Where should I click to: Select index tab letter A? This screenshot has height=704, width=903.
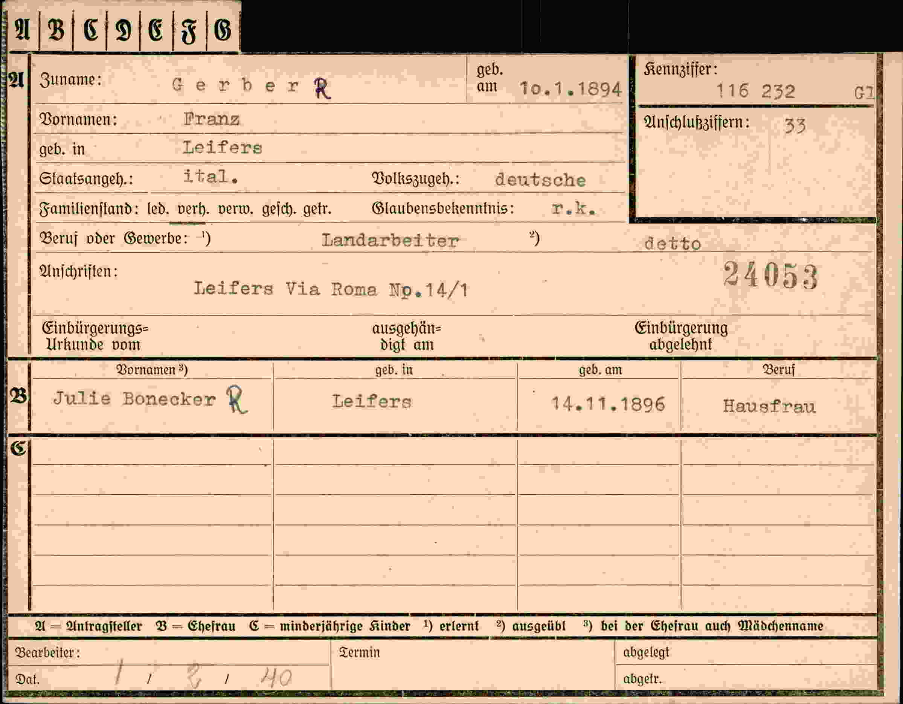[22, 30]
